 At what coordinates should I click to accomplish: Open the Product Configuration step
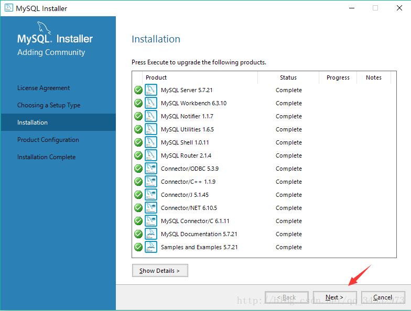(48, 140)
